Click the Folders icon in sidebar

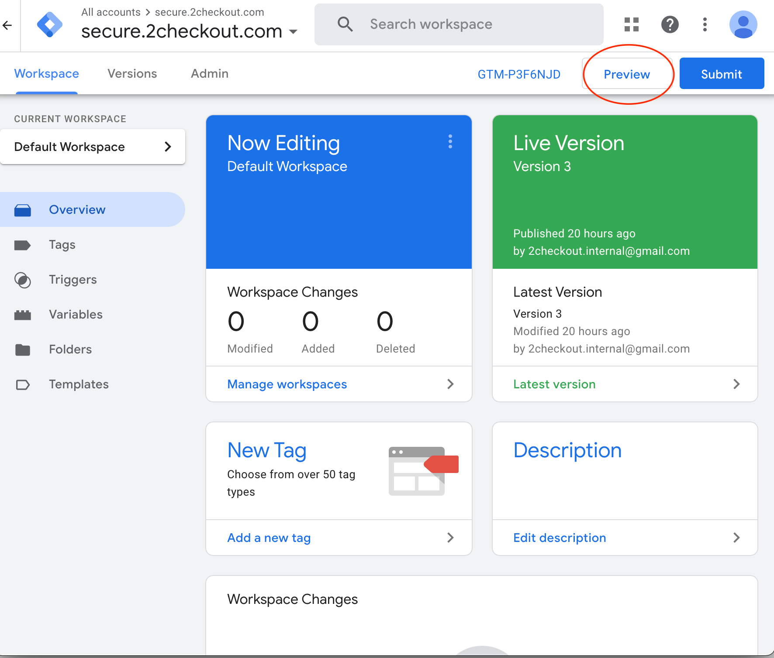coord(23,350)
